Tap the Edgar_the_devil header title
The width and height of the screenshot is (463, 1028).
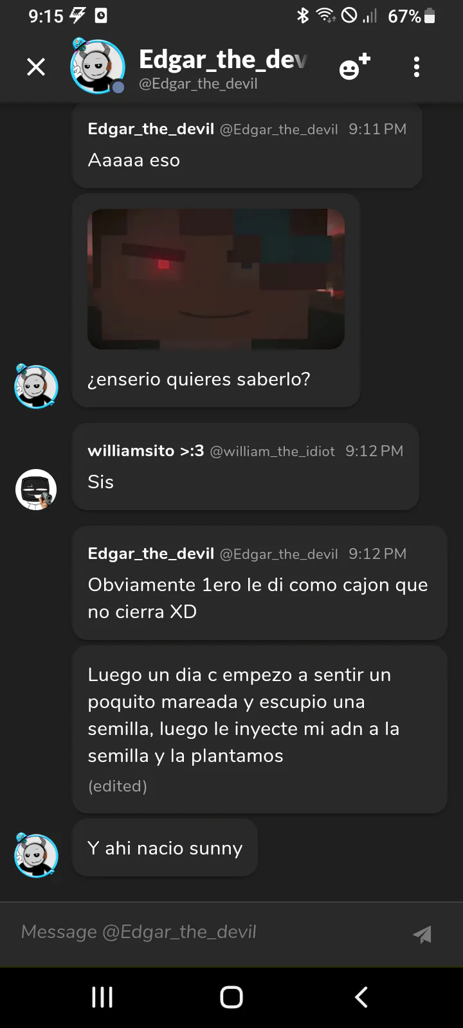(x=222, y=60)
